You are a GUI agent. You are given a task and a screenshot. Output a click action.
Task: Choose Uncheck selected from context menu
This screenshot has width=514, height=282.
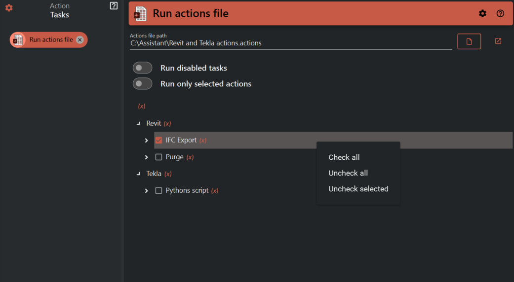[358, 189]
